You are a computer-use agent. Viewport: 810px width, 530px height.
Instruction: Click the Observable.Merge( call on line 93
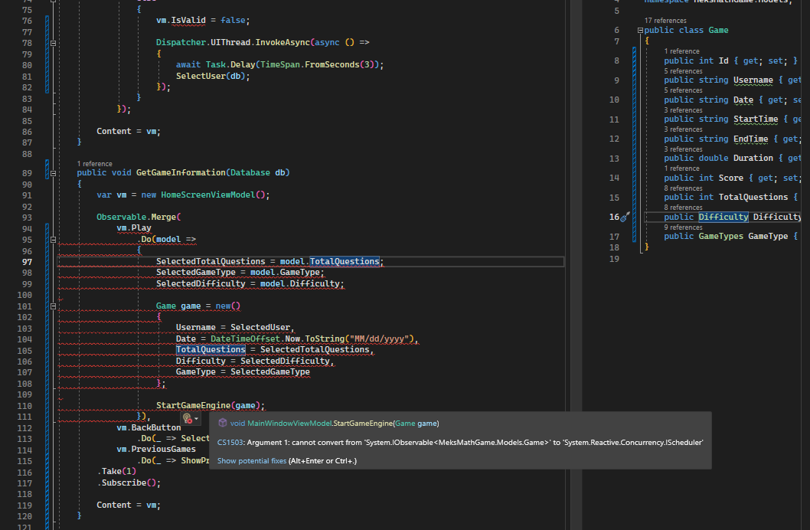click(139, 217)
